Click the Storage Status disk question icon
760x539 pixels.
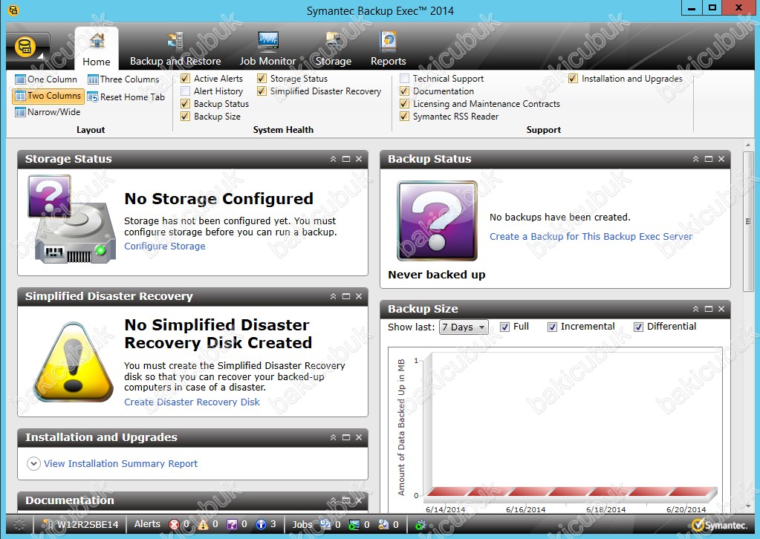point(71,219)
